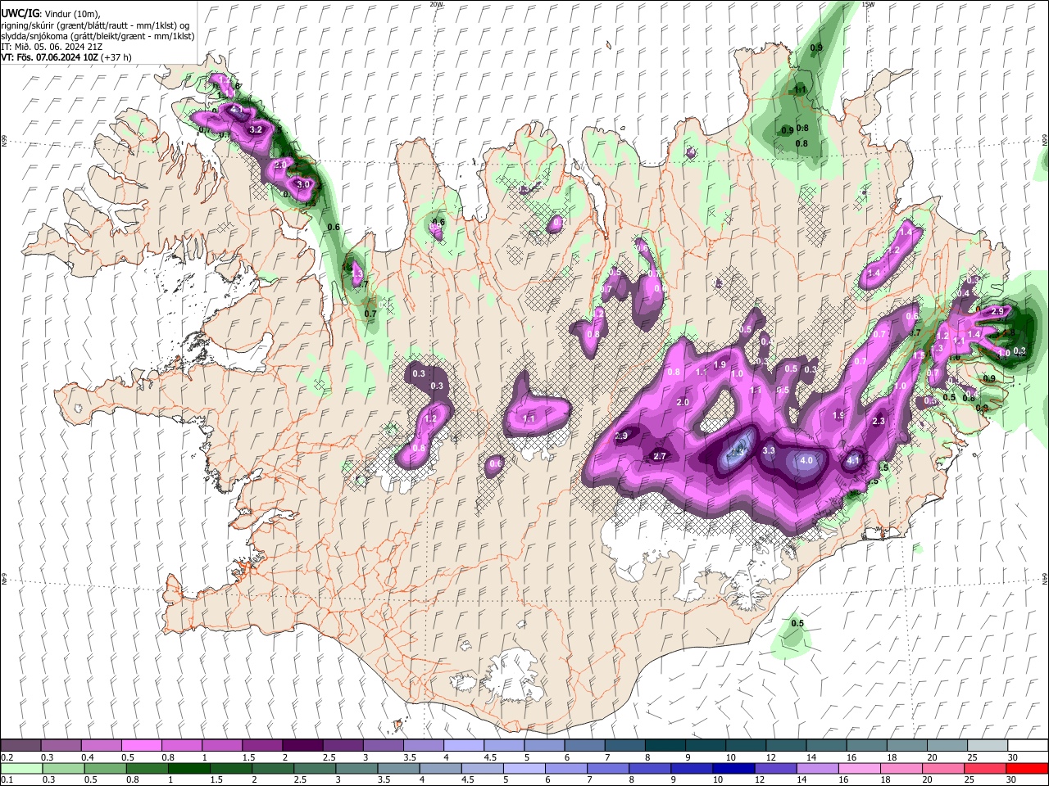Click the bright pink upper legend swatch starting at '0.5'

(142, 745)
